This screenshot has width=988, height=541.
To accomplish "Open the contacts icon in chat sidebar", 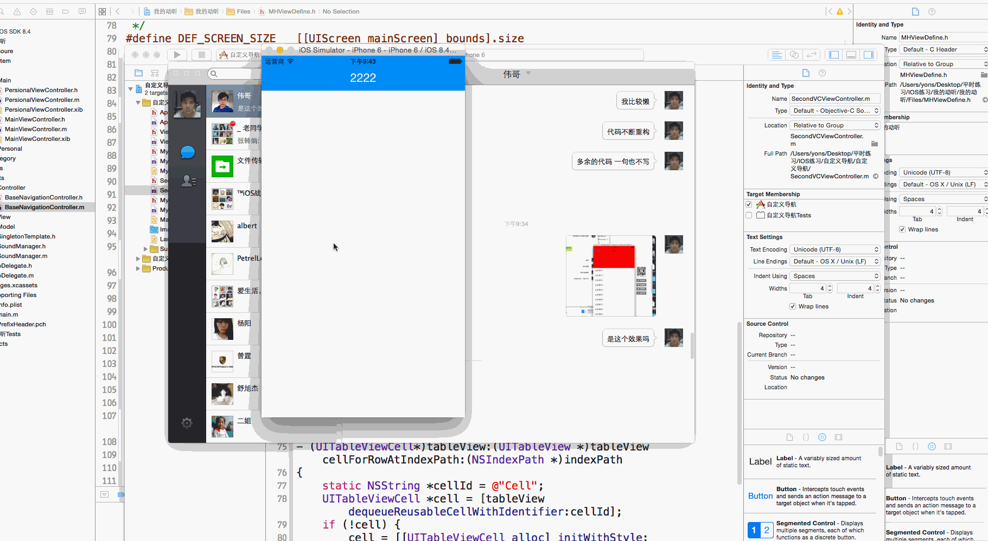I will coord(188,181).
